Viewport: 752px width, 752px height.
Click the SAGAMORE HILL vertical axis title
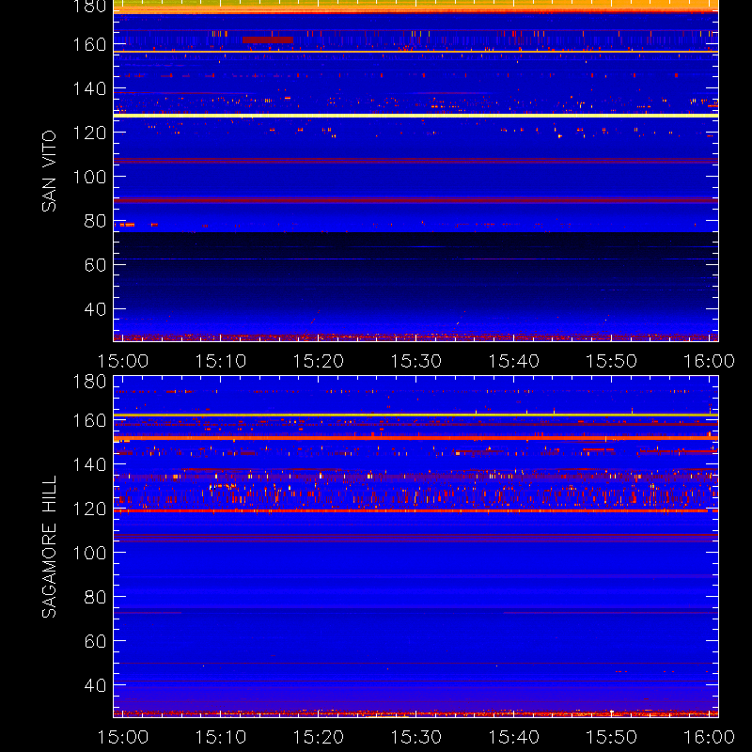(49, 547)
